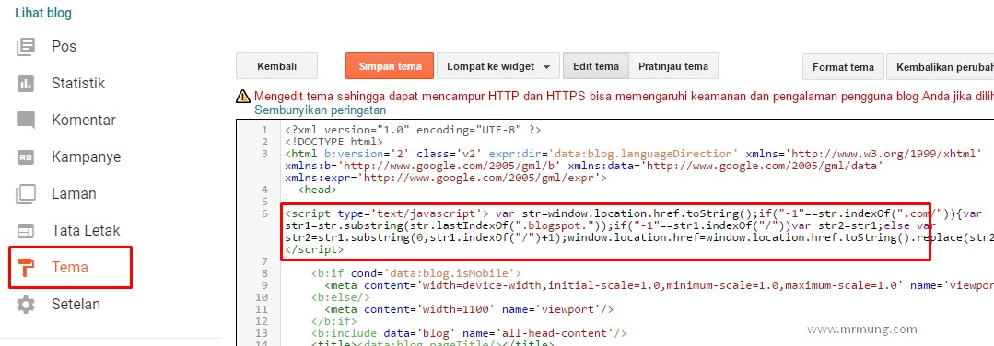
Task: Open the Kampanye section
Action: coord(87,157)
